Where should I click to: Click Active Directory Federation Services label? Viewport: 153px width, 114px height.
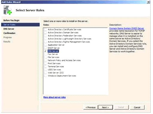click(65, 36)
